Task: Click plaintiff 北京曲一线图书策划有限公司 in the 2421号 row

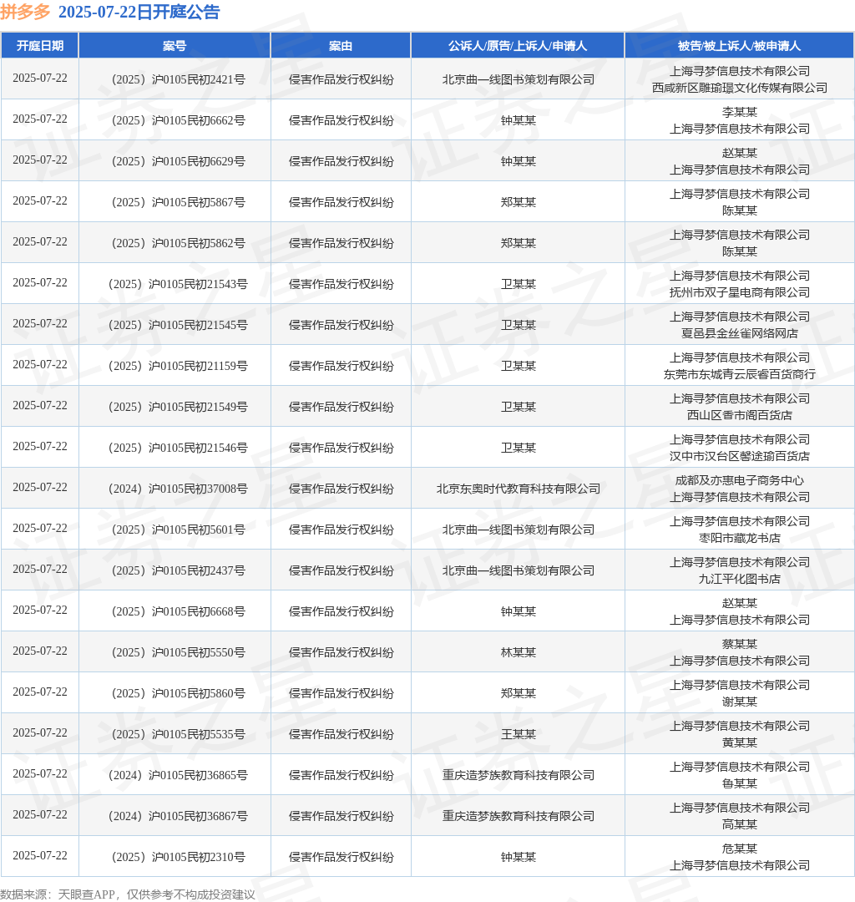Action: coord(518,79)
